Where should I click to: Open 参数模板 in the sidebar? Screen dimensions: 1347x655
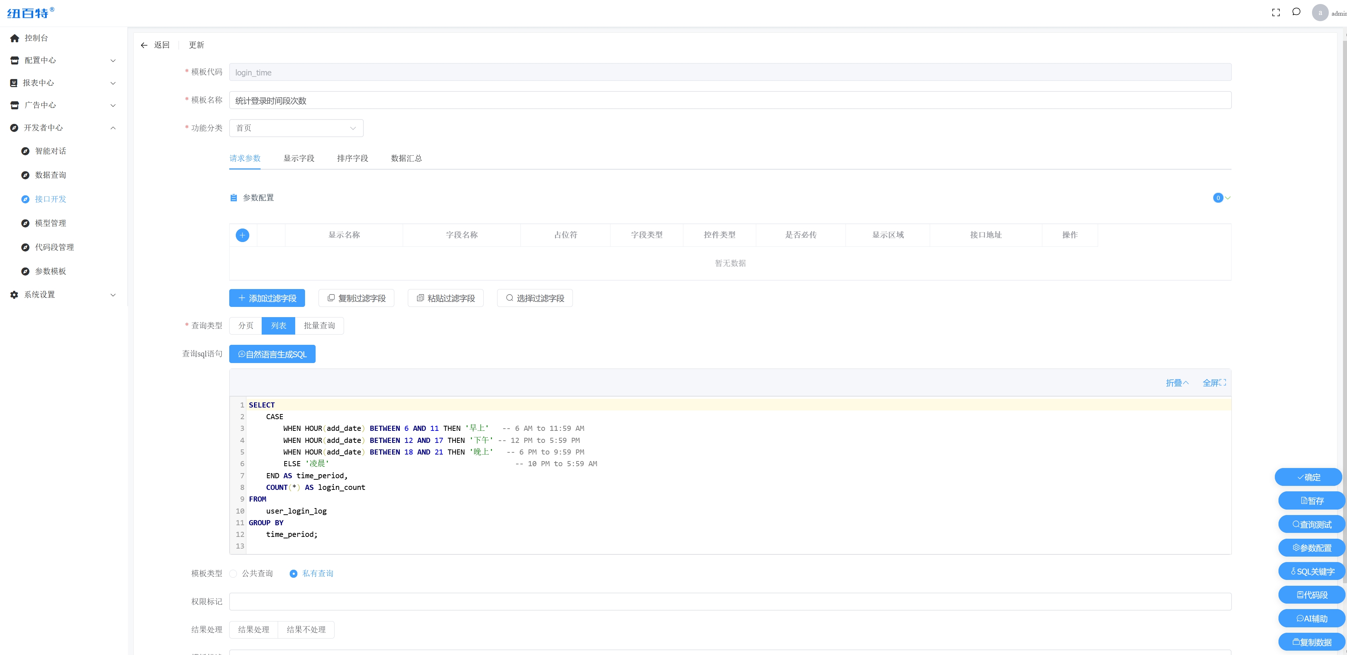point(50,271)
